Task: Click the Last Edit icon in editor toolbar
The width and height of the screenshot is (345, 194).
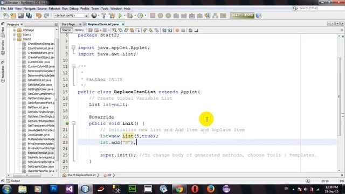Action: coord(91,30)
